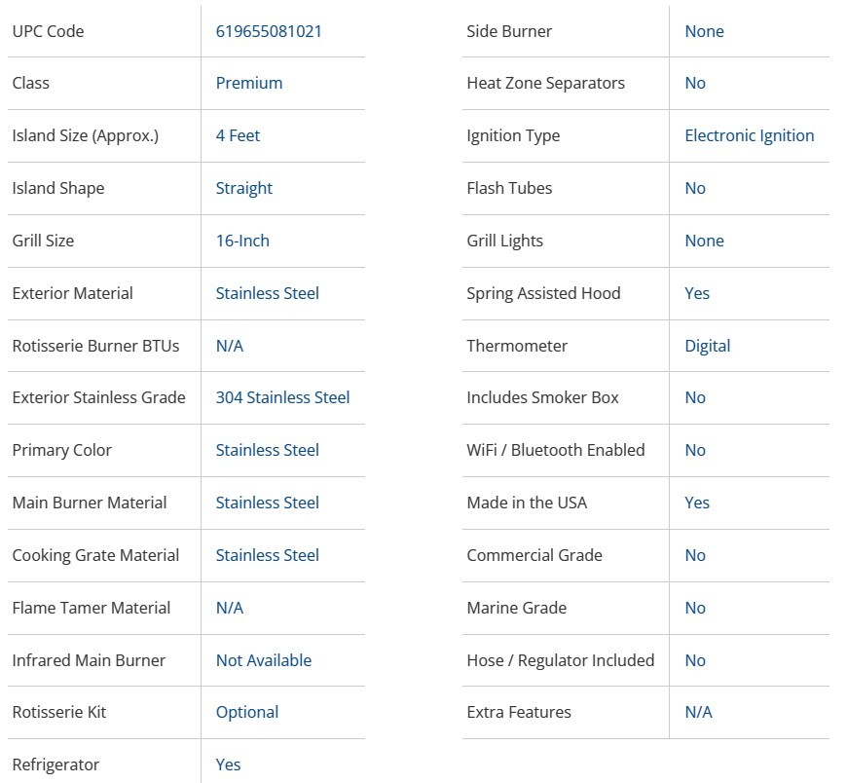Viewport: 847px width, 783px height.
Task: Click Not Available for Infrared Main Burner
Action: pyautogui.click(x=264, y=660)
